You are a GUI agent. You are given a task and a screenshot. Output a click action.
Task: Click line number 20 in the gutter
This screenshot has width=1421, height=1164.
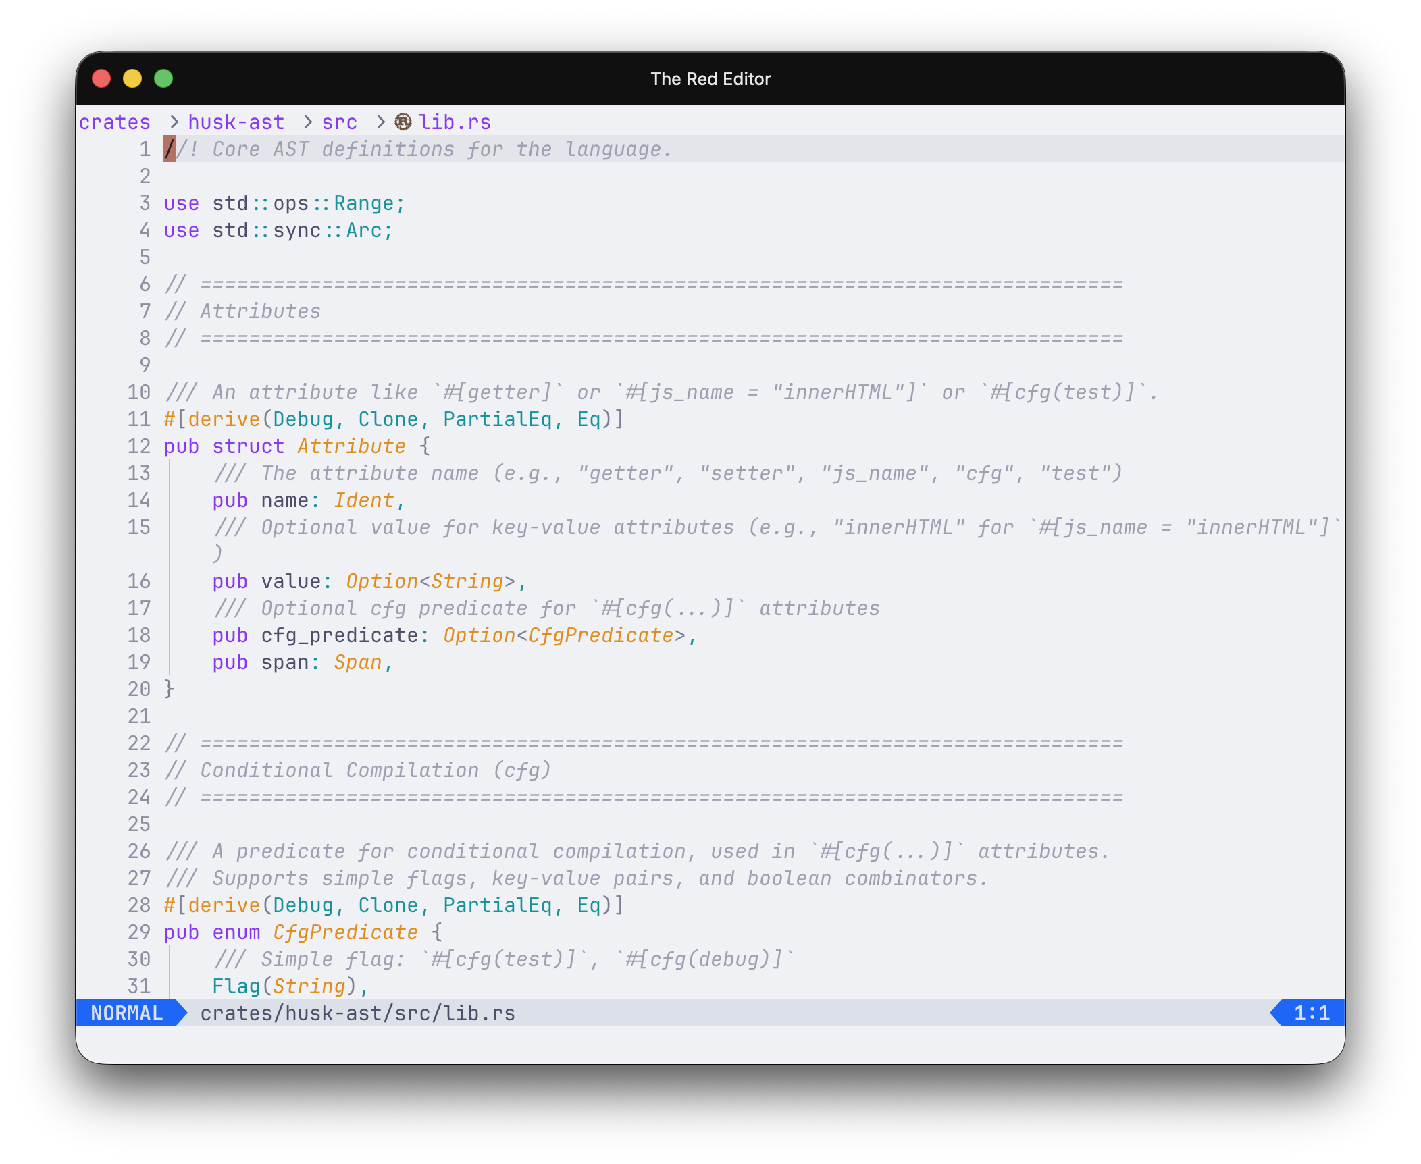(x=139, y=689)
